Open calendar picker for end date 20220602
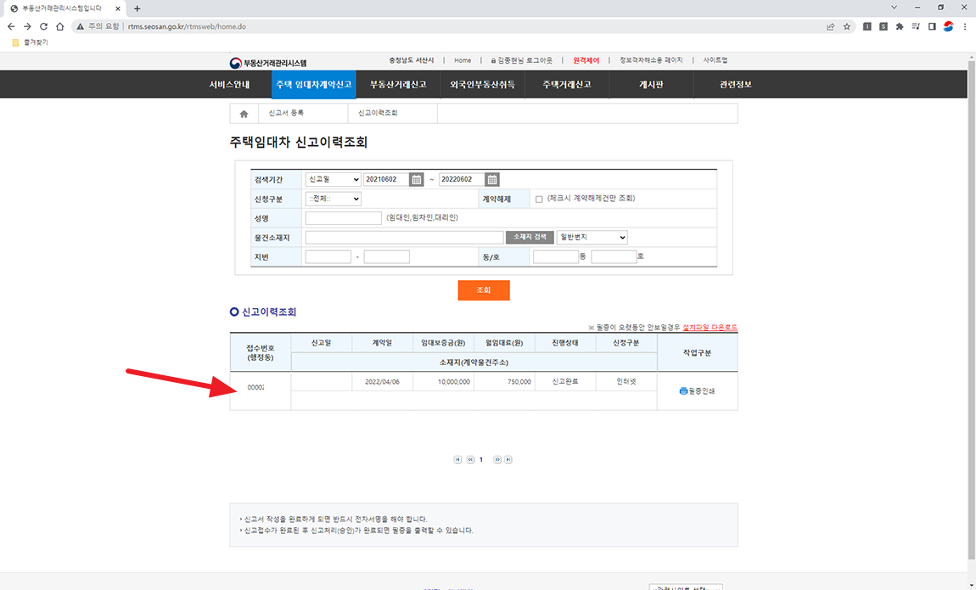This screenshot has width=976, height=590. (491, 179)
